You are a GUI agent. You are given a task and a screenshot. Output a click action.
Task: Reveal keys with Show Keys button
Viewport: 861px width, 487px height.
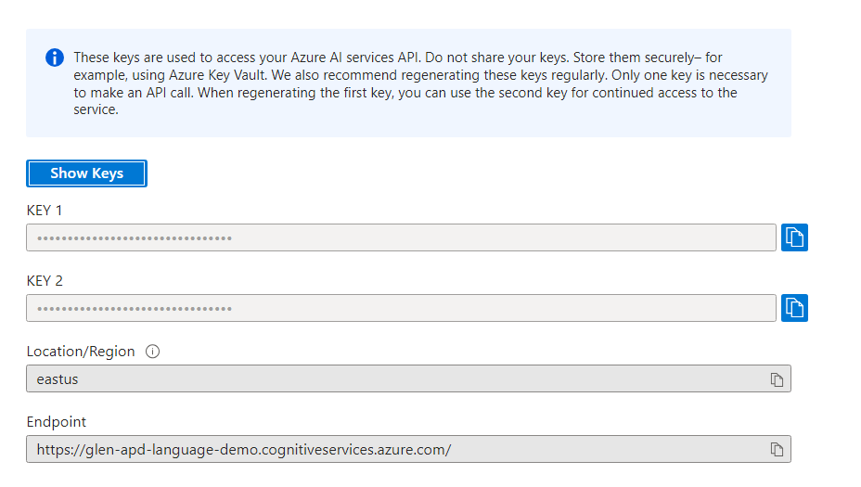(x=87, y=173)
